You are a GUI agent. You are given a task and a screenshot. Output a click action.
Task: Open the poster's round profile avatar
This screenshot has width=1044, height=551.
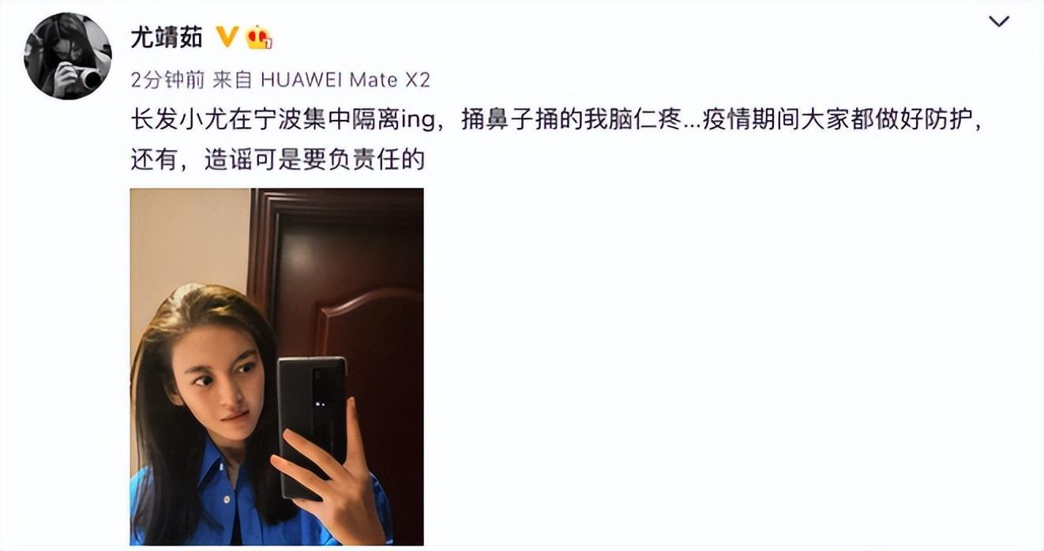pos(68,56)
